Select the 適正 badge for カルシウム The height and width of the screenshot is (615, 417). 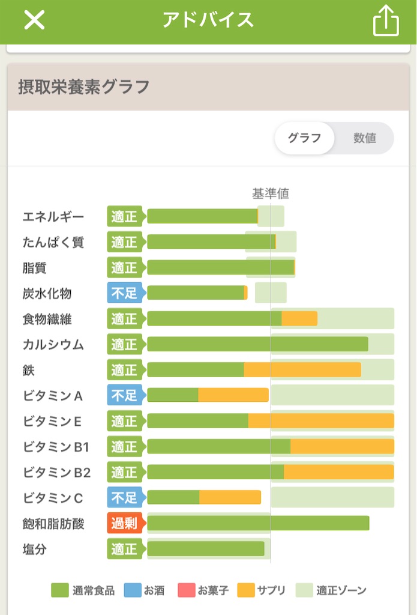(x=124, y=345)
